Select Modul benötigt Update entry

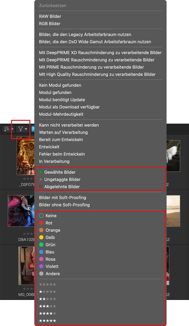click(x=62, y=100)
